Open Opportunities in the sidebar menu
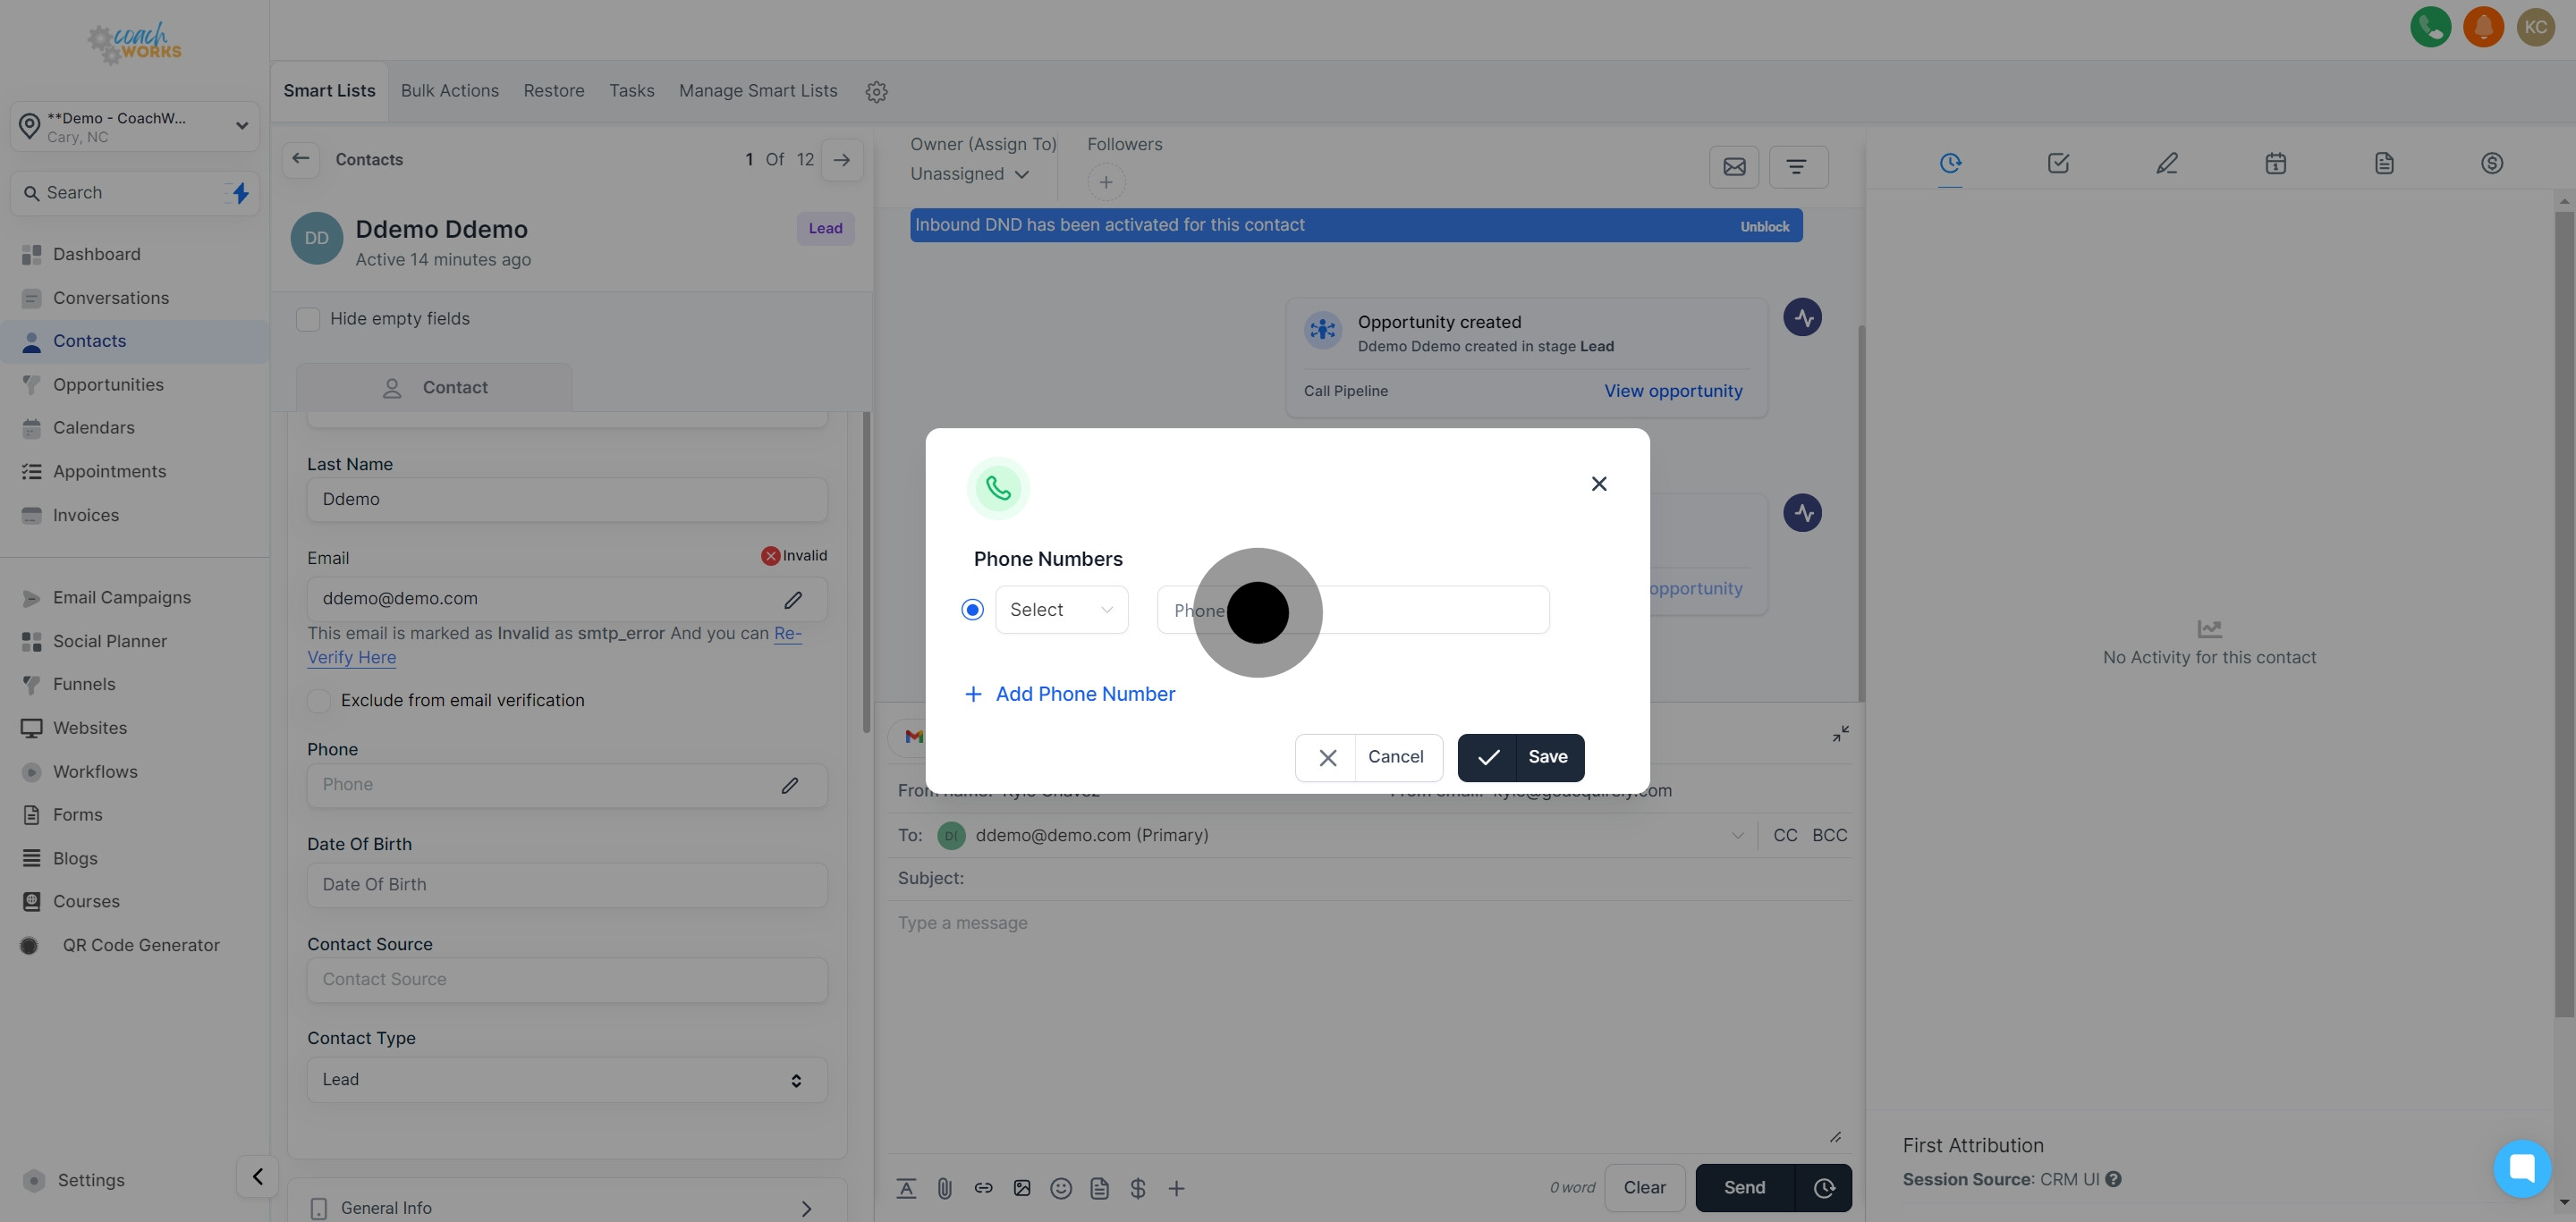This screenshot has width=2576, height=1222. [108, 384]
